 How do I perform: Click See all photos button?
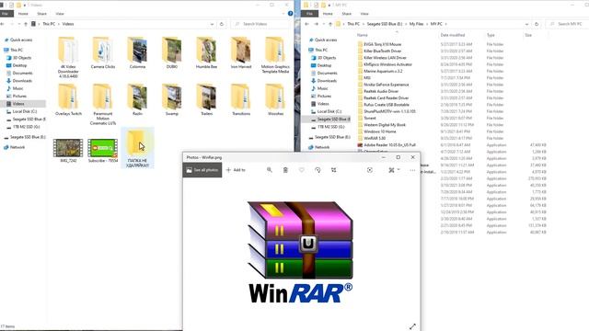(202, 170)
